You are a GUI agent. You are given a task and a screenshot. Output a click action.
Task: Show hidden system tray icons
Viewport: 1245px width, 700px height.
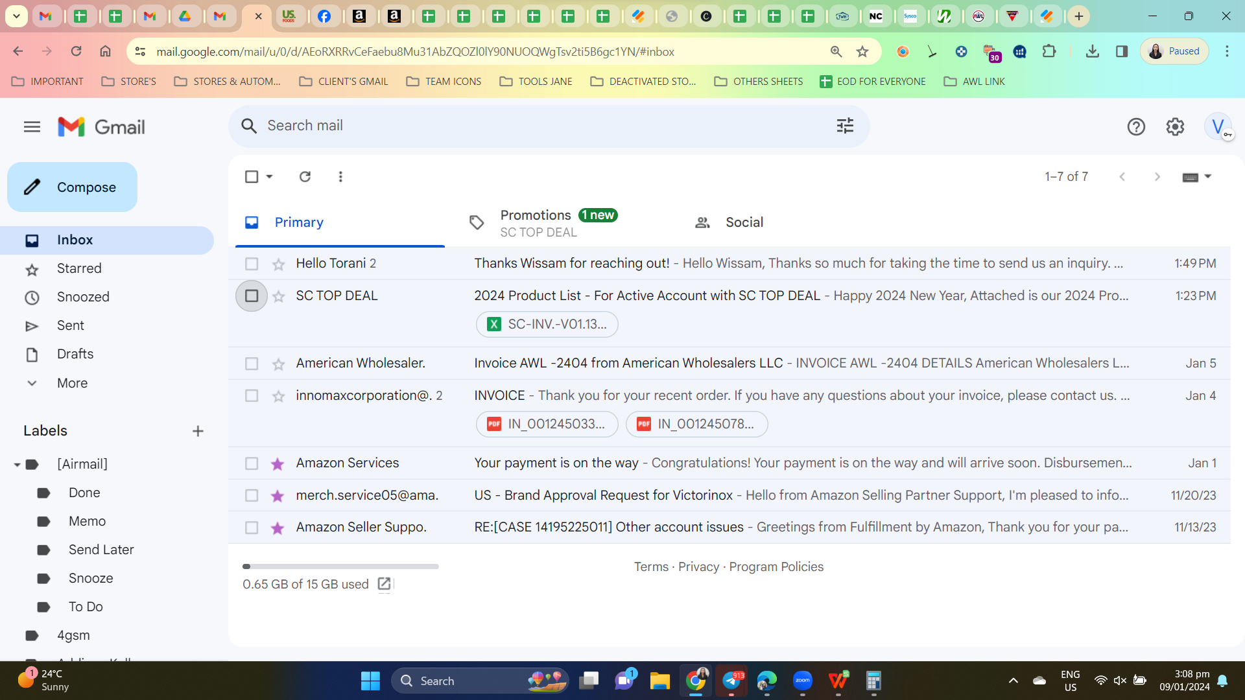(x=1013, y=681)
